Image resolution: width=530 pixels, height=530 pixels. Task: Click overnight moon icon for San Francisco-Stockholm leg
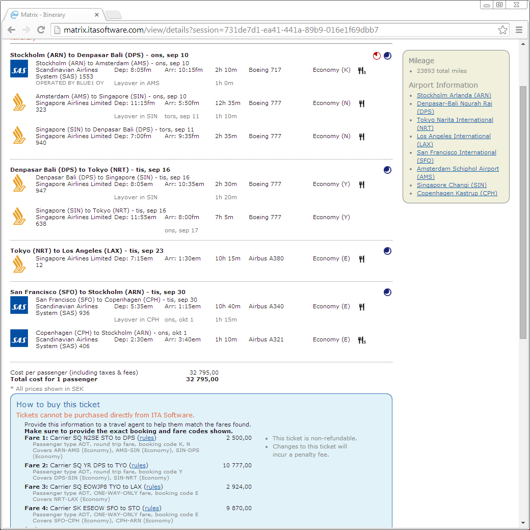click(387, 293)
